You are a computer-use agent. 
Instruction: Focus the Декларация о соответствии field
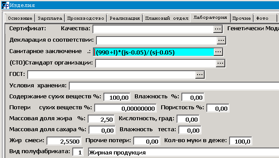[x=157, y=40]
